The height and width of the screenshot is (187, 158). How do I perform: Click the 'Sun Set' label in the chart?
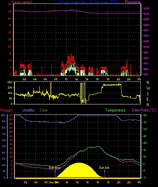click(x=104, y=168)
